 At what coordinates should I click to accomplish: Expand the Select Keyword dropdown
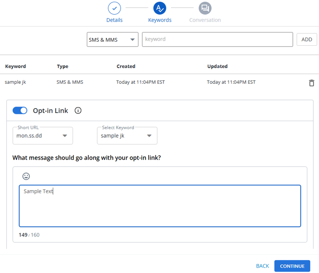(x=127, y=135)
